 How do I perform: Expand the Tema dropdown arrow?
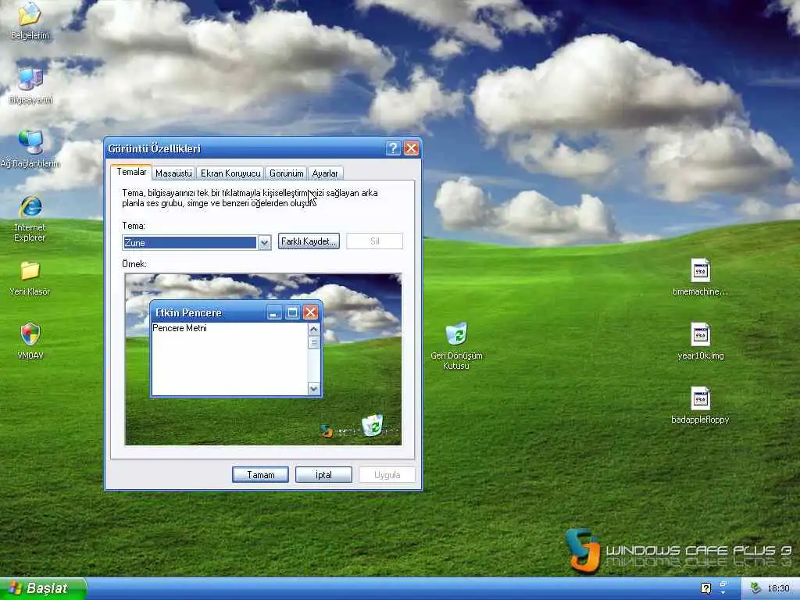(264, 243)
